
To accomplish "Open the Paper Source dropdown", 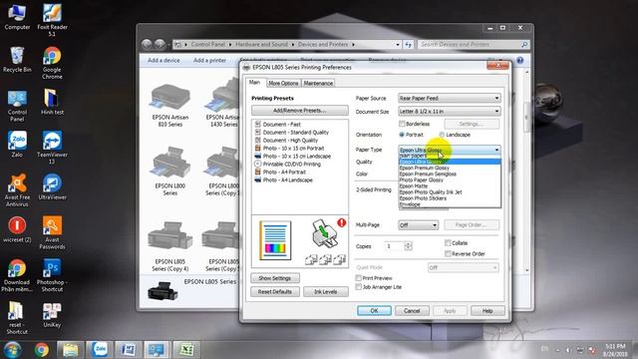I will click(x=450, y=98).
